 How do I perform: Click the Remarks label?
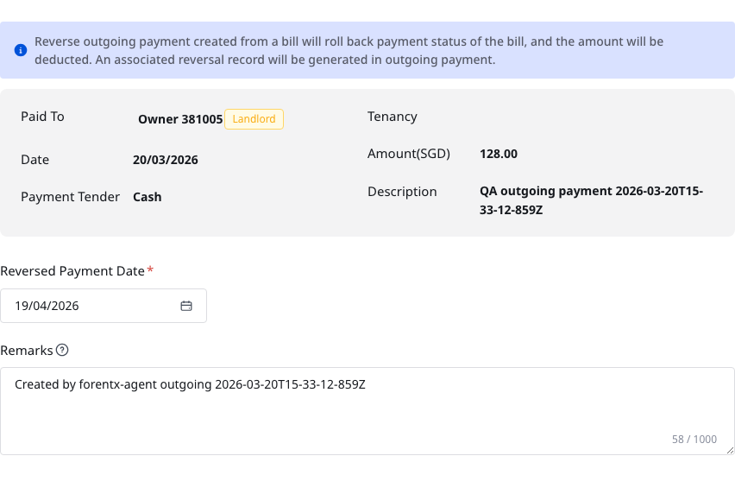pyautogui.click(x=27, y=351)
